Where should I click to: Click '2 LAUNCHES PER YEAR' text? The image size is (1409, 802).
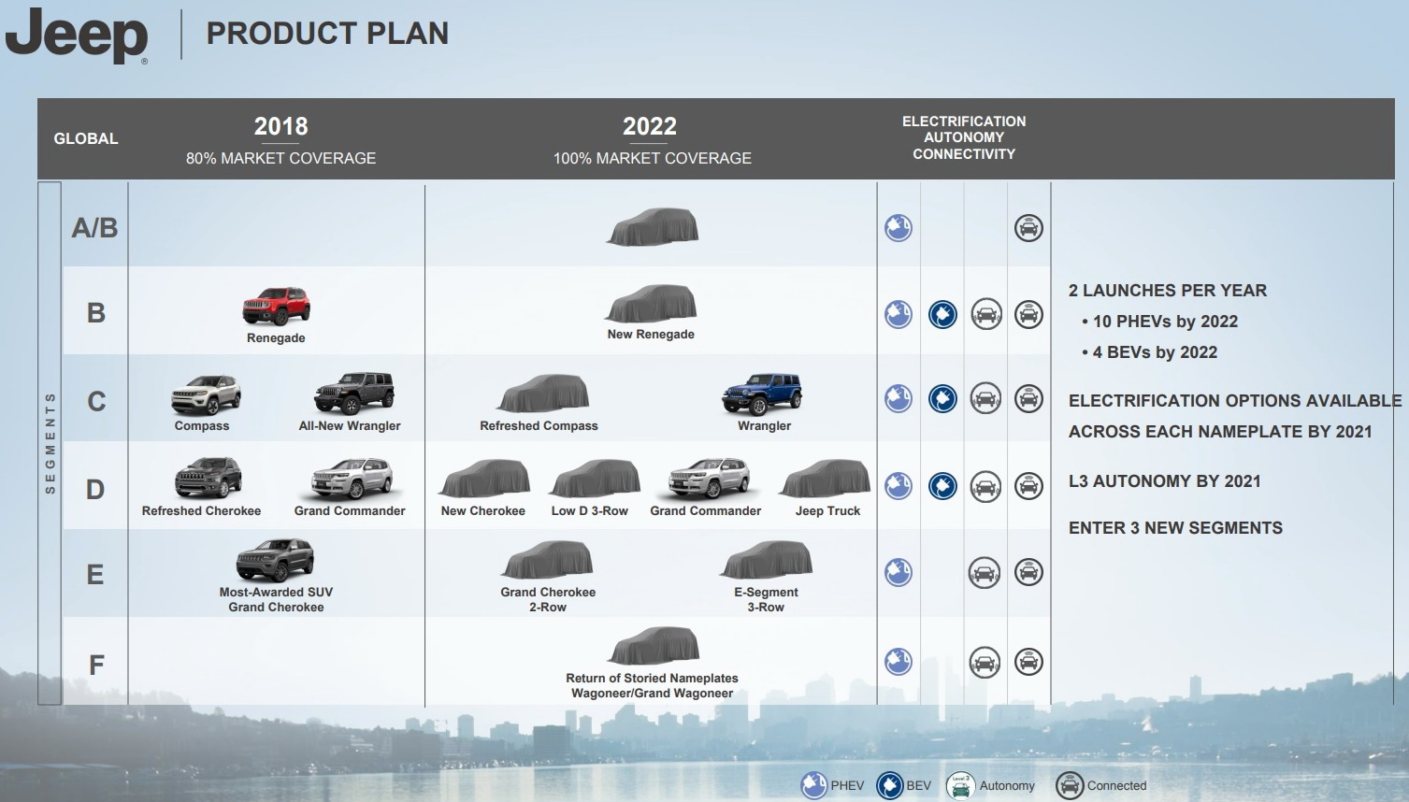pyautogui.click(x=1168, y=291)
